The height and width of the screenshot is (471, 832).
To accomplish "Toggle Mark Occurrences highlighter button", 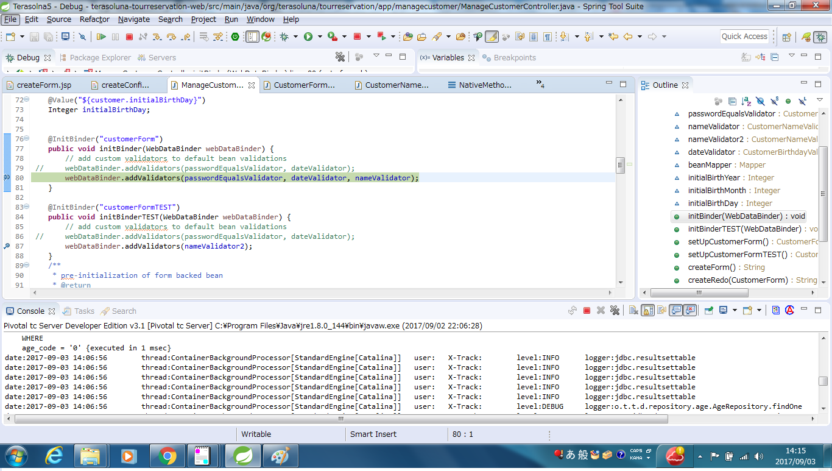I will pyautogui.click(x=492, y=37).
